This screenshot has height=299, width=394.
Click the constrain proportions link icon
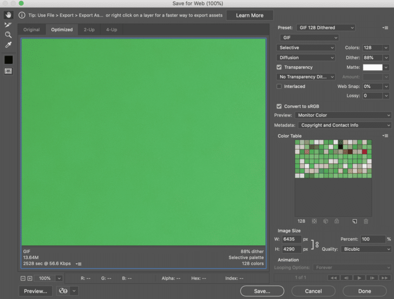click(317, 244)
